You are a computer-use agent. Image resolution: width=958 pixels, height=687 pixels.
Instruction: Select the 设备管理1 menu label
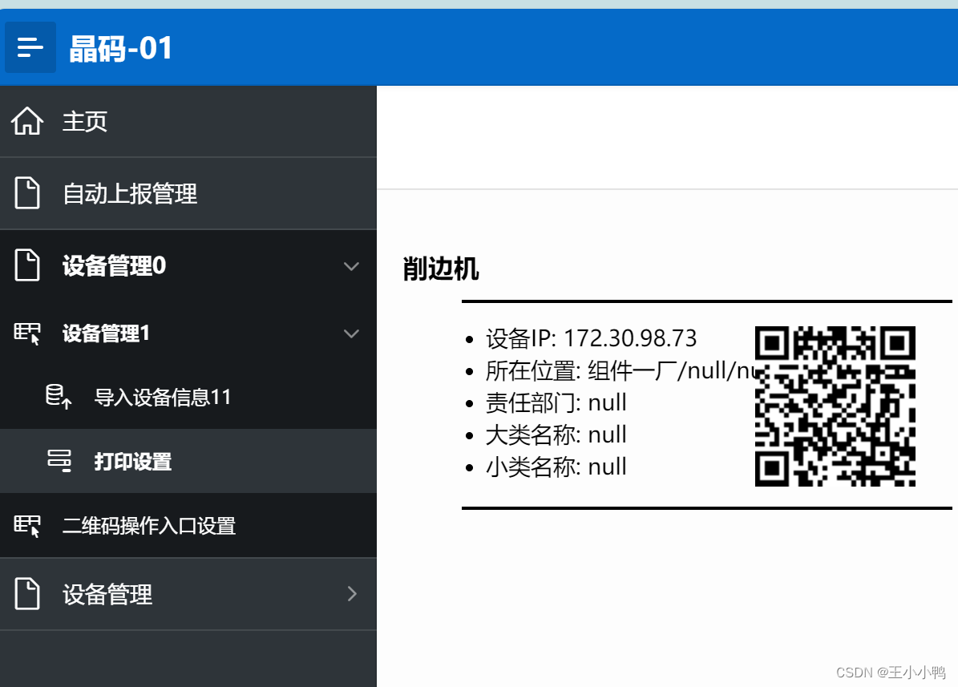tap(107, 333)
